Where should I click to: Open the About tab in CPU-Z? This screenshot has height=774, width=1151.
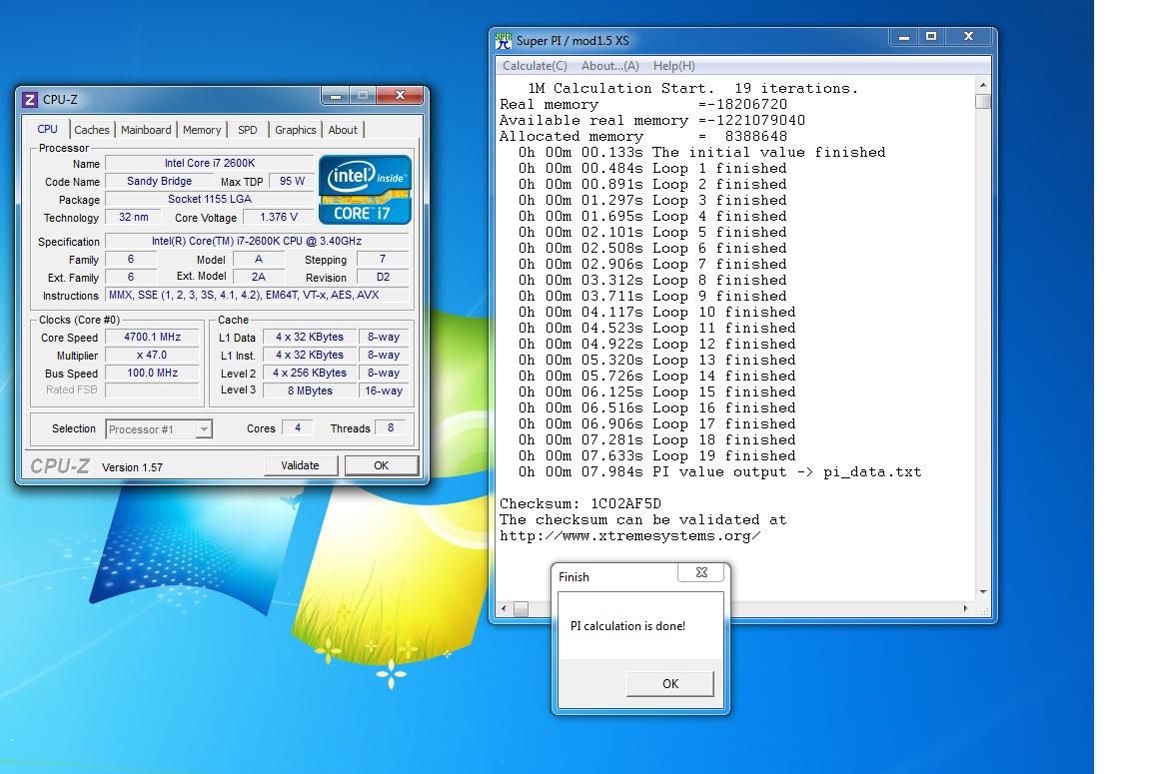(343, 130)
